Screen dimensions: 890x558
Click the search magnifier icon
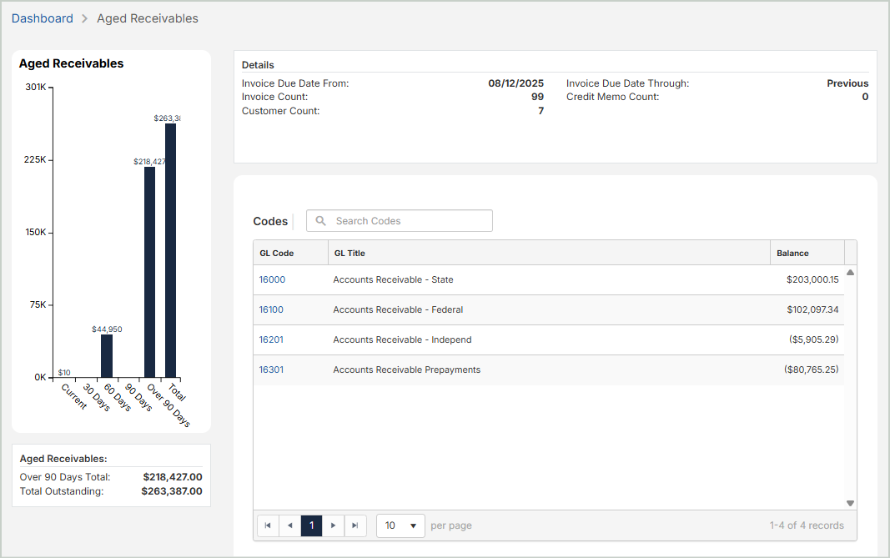pyautogui.click(x=320, y=221)
